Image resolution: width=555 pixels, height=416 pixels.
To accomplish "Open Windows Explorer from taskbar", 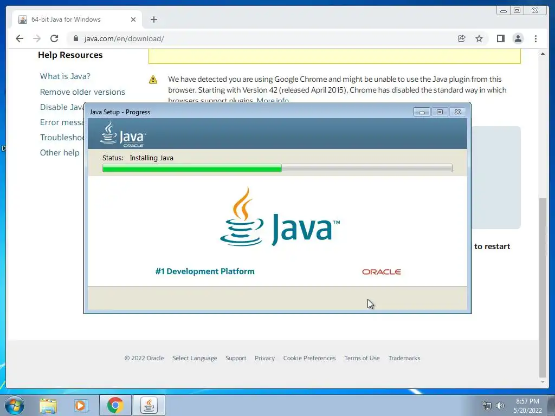I will 48,405.
